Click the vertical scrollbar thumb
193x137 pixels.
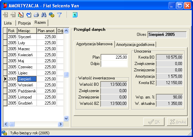(x=66, y=74)
